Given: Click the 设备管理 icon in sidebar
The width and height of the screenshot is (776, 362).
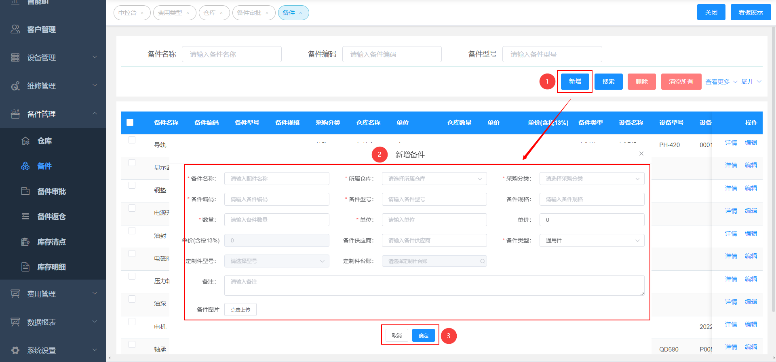Looking at the screenshot, I should 15,57.
